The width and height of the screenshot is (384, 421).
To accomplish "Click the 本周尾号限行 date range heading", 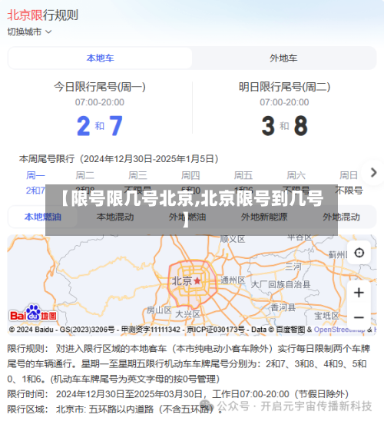I will pos(119,159).
